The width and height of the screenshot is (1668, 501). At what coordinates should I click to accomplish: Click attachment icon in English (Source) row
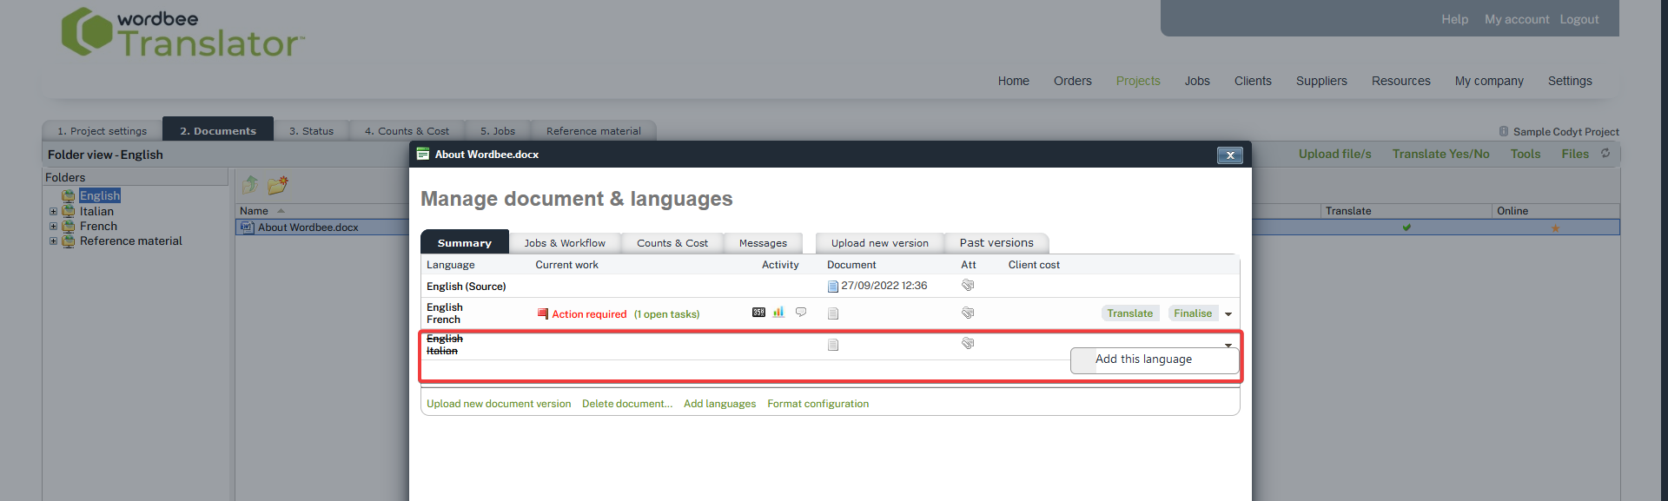tap(968, 286)
